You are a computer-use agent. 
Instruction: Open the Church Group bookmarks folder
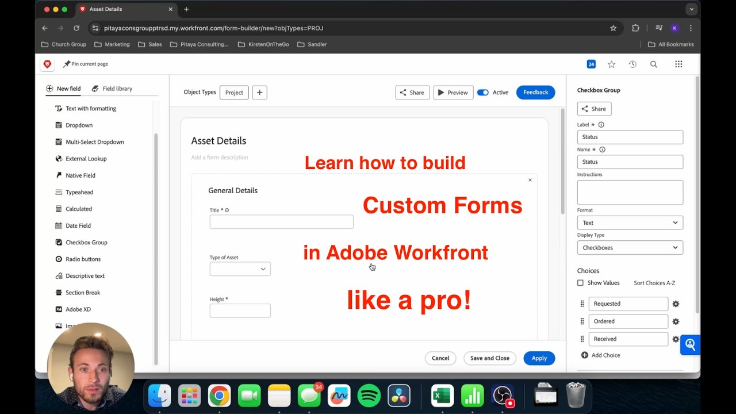point(64,44)
